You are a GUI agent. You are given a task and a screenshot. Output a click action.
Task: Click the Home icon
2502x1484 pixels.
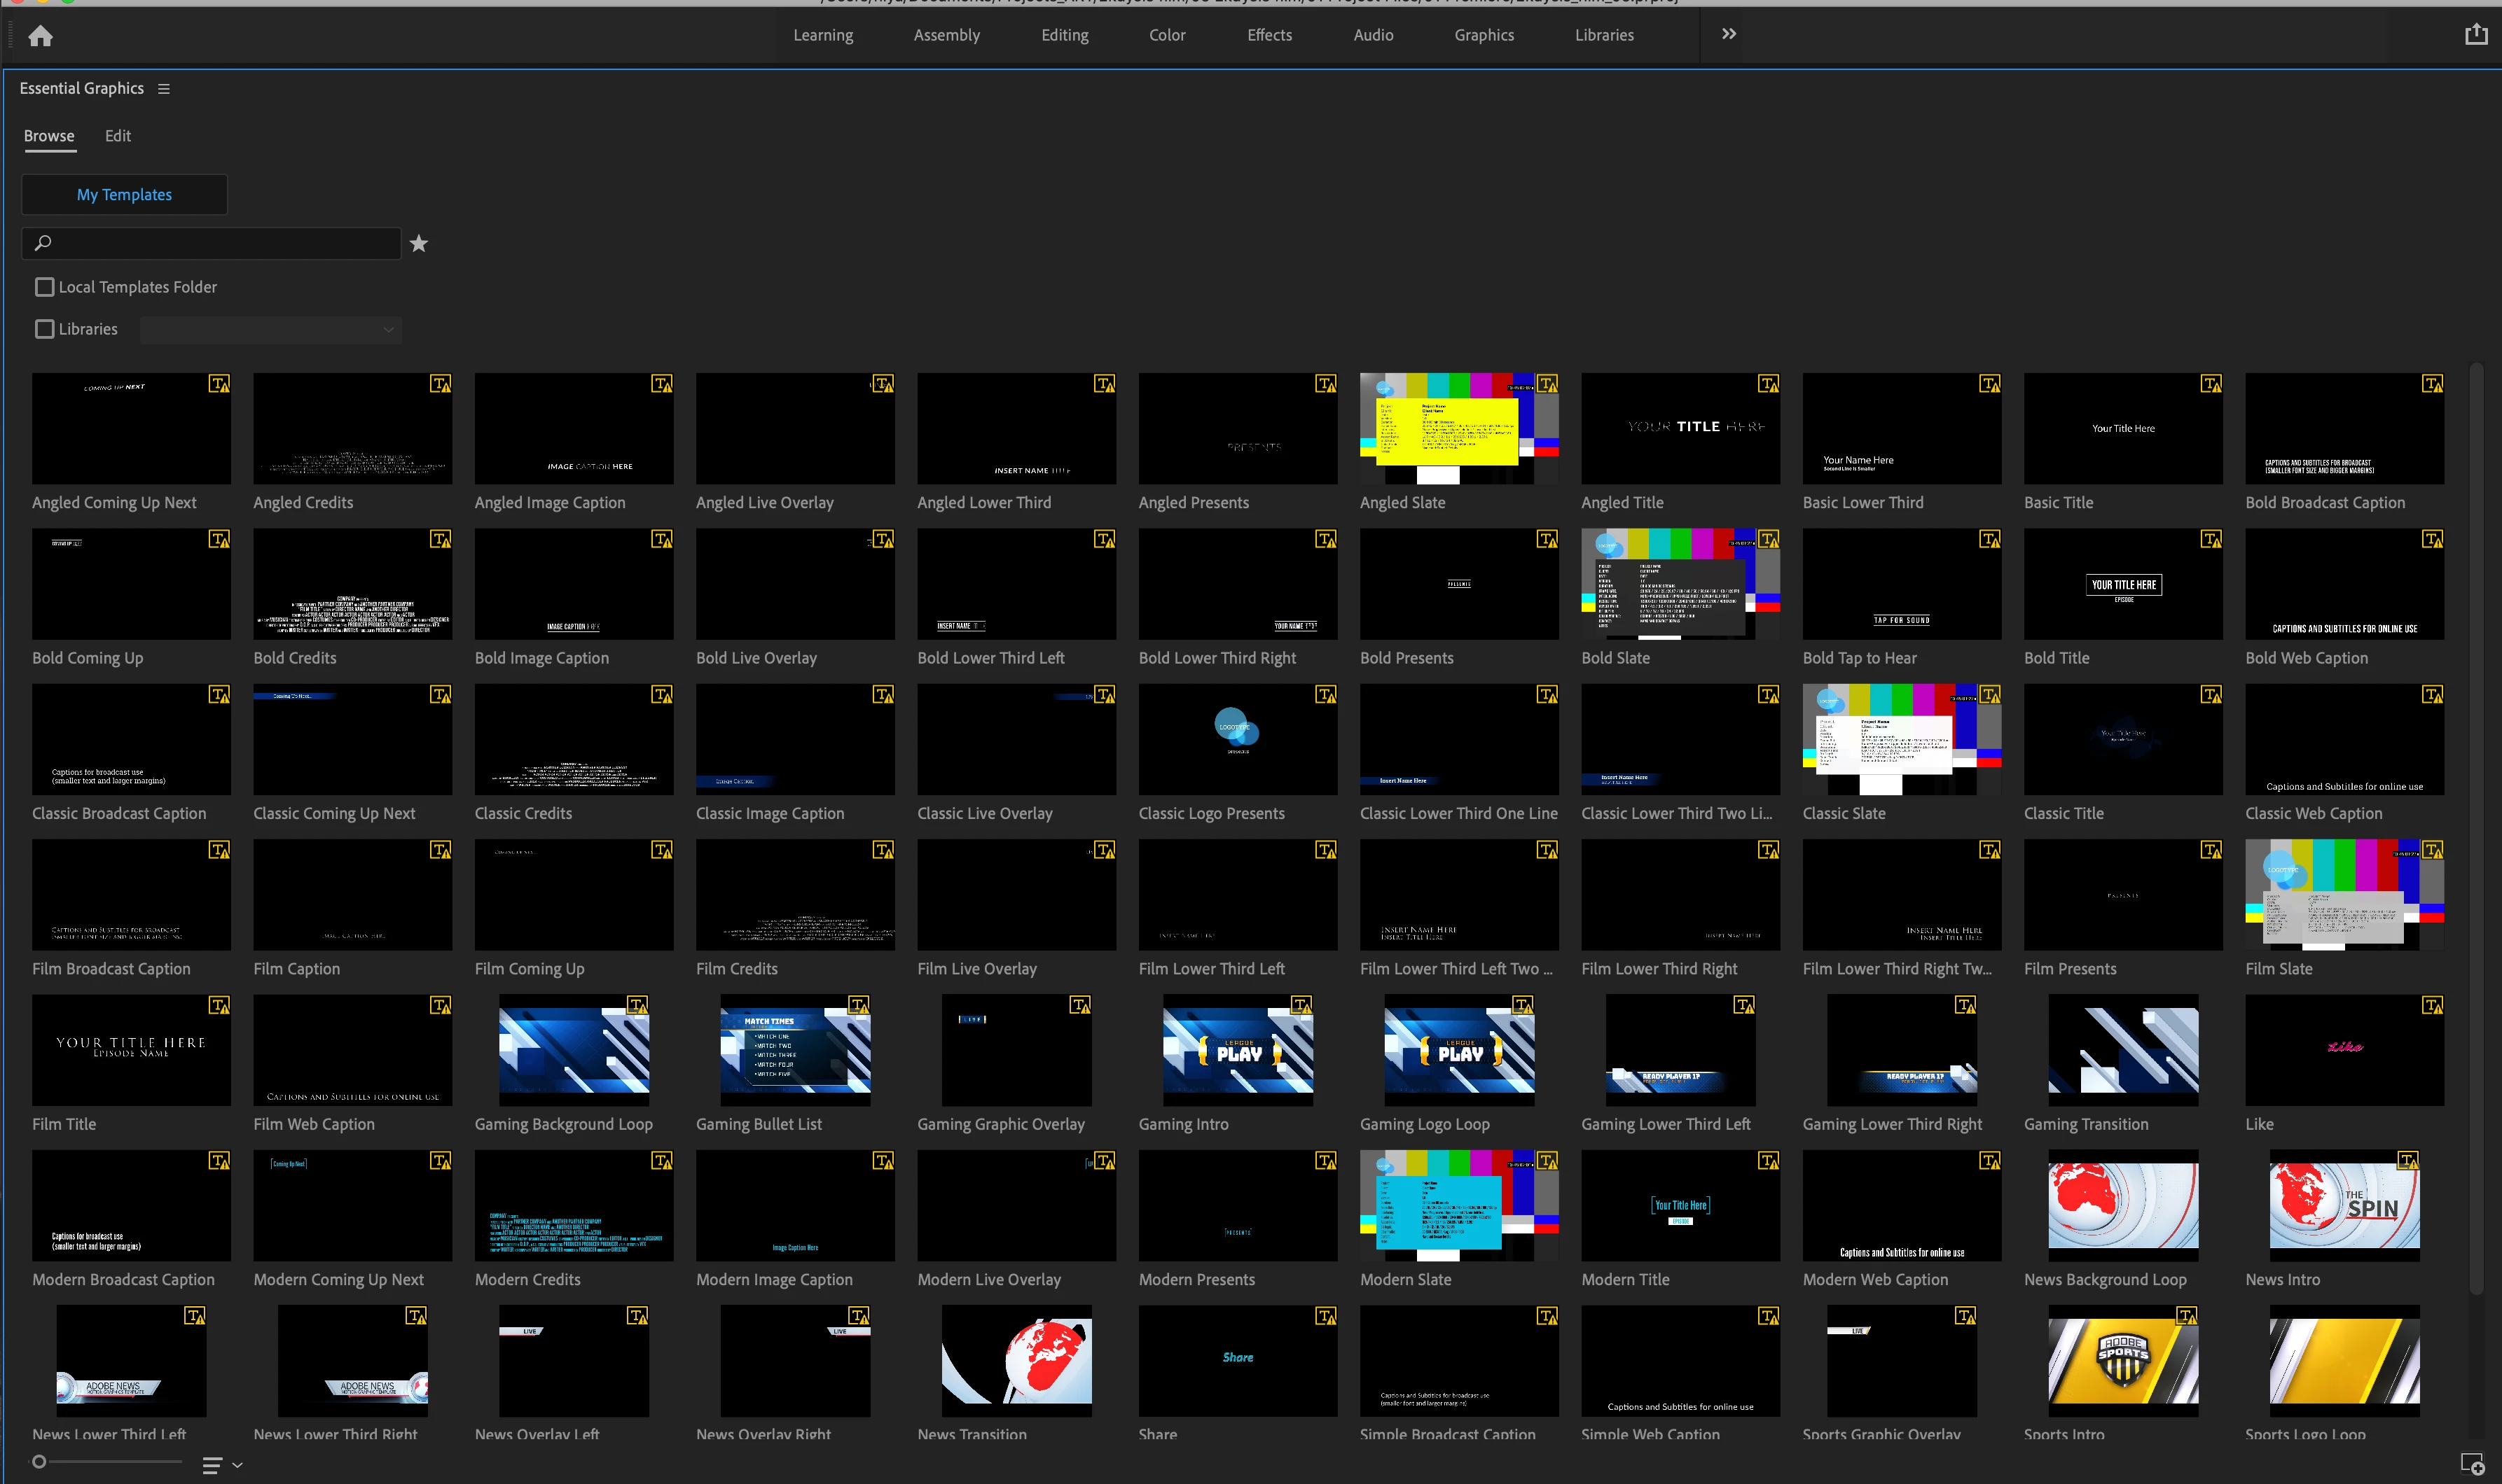(x=40, y=37)
